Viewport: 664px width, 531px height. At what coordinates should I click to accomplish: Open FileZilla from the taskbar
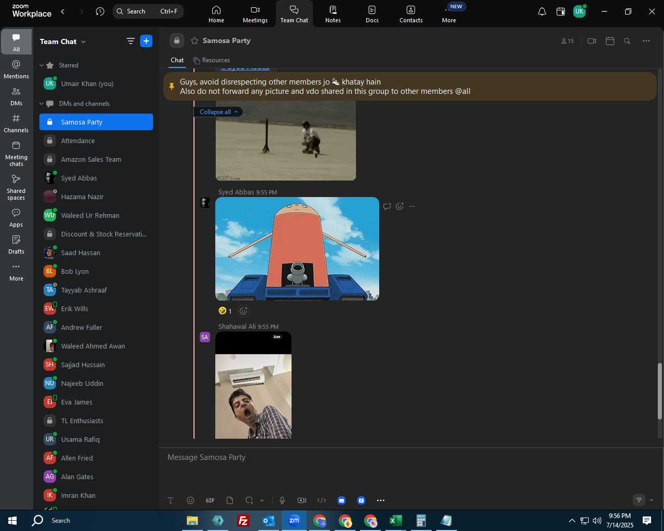pyautogui.click(x=243, y=521)
